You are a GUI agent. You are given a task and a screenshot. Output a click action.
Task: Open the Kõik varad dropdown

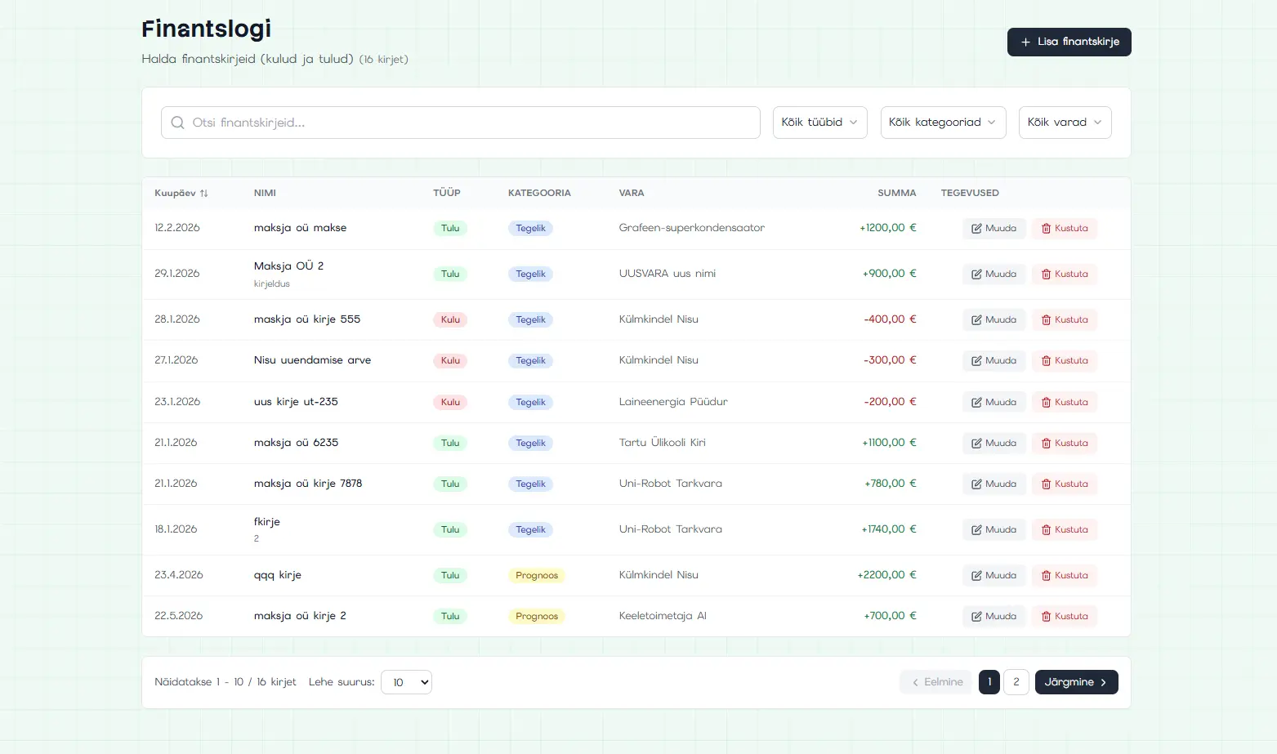[x=1064, y=123]
